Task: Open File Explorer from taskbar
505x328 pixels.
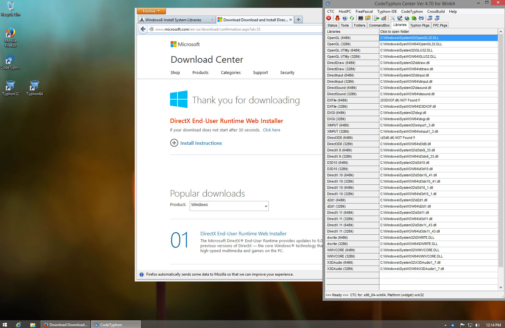Action: [32, 325]
